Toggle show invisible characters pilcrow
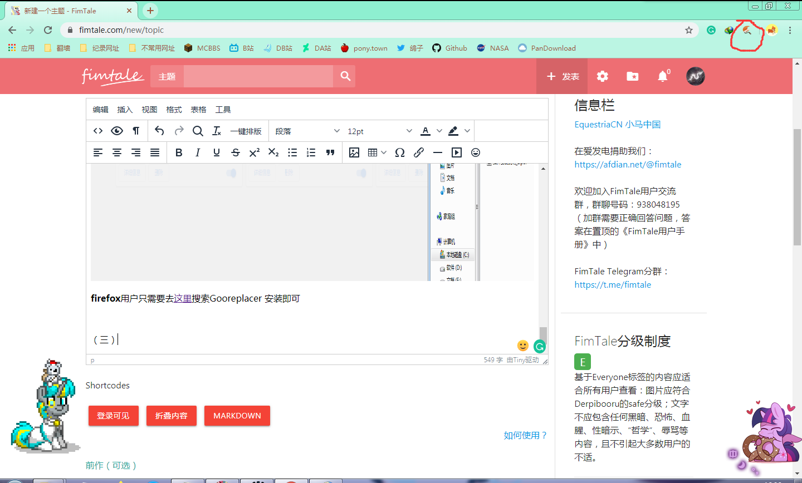Viewport: 802px width, 483px height. click(136, 131)
